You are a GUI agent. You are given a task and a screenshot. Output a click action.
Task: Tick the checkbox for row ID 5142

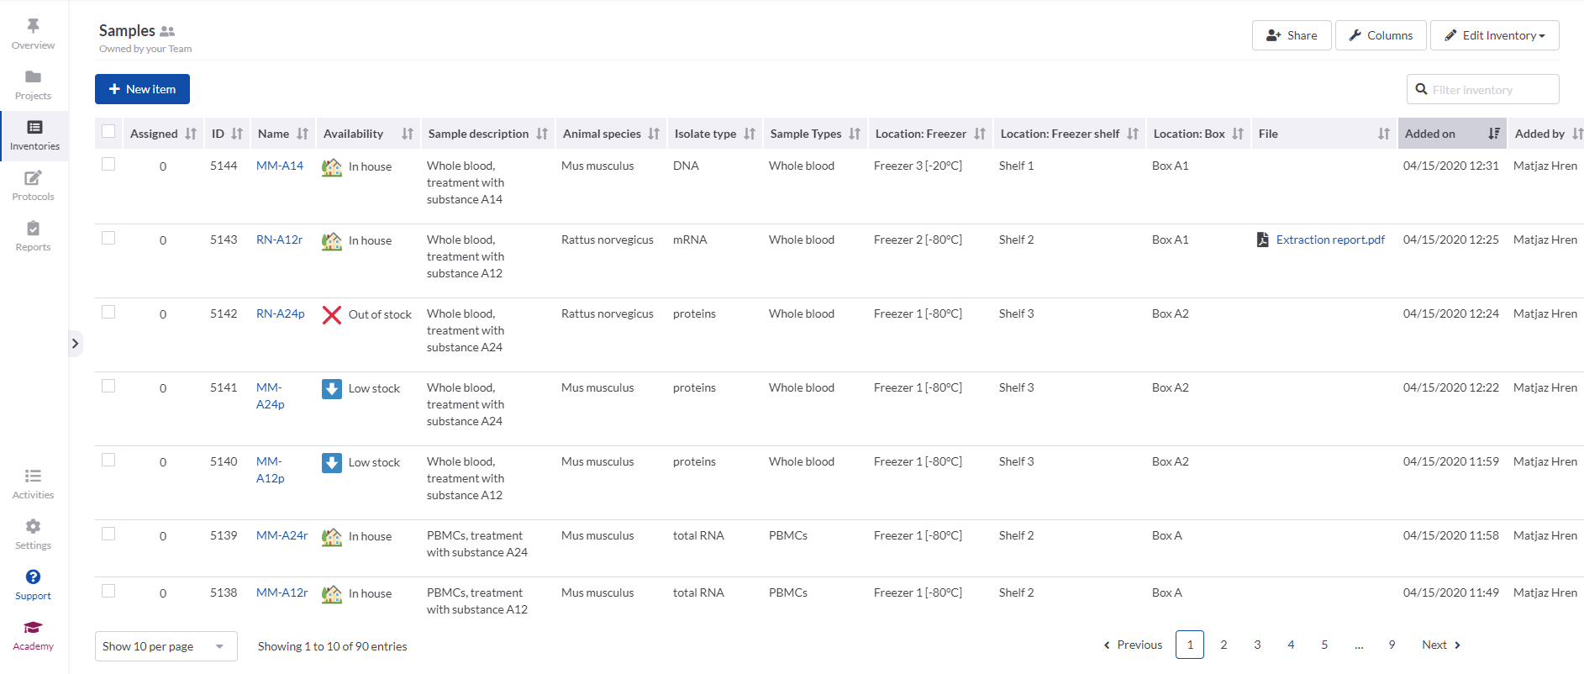point(108,312)
